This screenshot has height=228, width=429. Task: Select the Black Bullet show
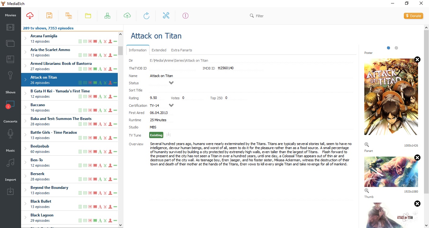coord(69,204)
